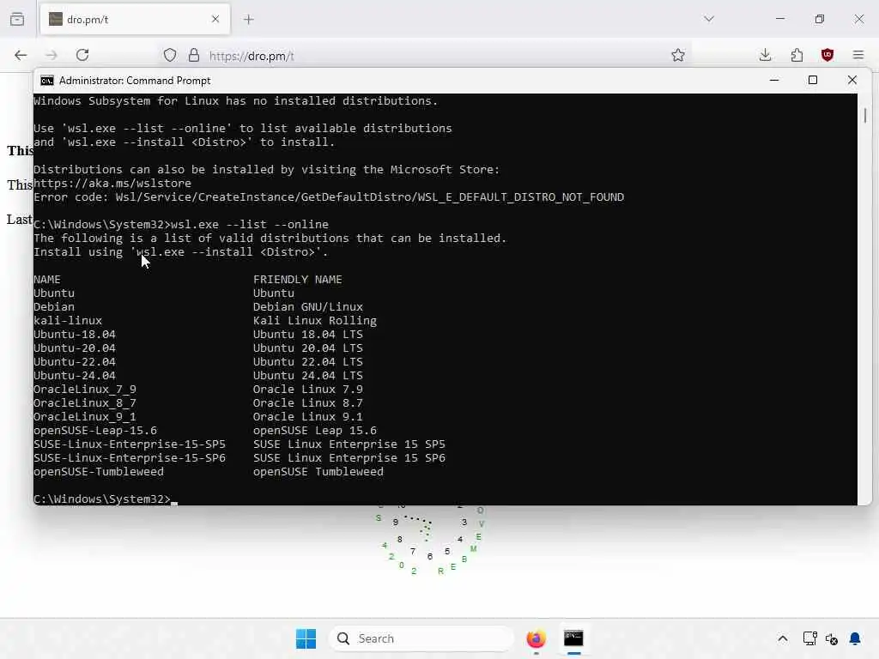Bookmark this page with the star icon
This screenshot has width=879, height=659.
[x=678, y=55]
